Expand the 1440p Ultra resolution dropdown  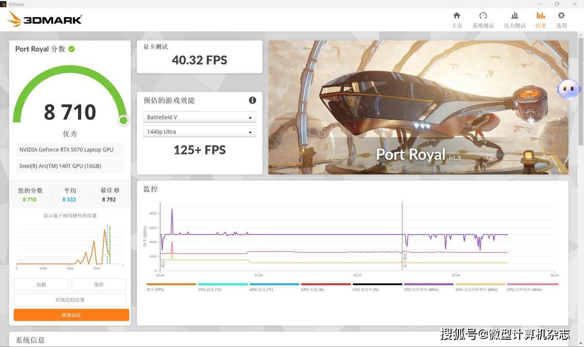coord(199,132)
